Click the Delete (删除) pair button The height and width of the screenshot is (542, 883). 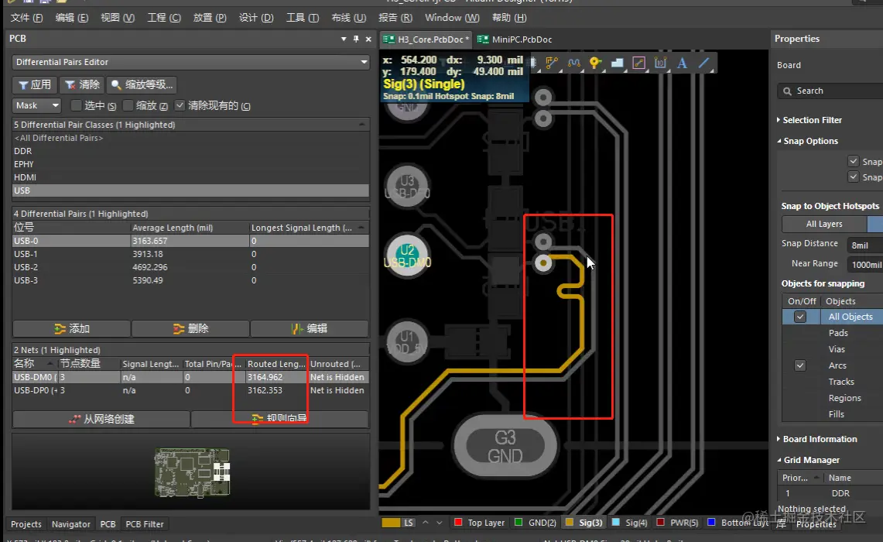point(190,328)
